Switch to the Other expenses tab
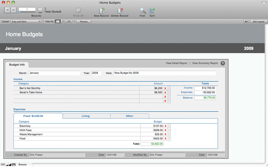This screenshot has width=268, height=167. click(x=130, y=116)
